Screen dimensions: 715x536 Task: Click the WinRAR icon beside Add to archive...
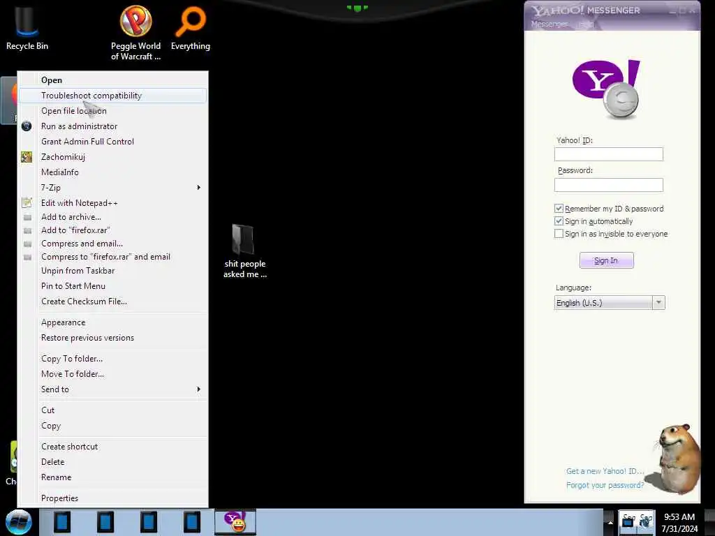pyautogui.click(x=27, y=218)
